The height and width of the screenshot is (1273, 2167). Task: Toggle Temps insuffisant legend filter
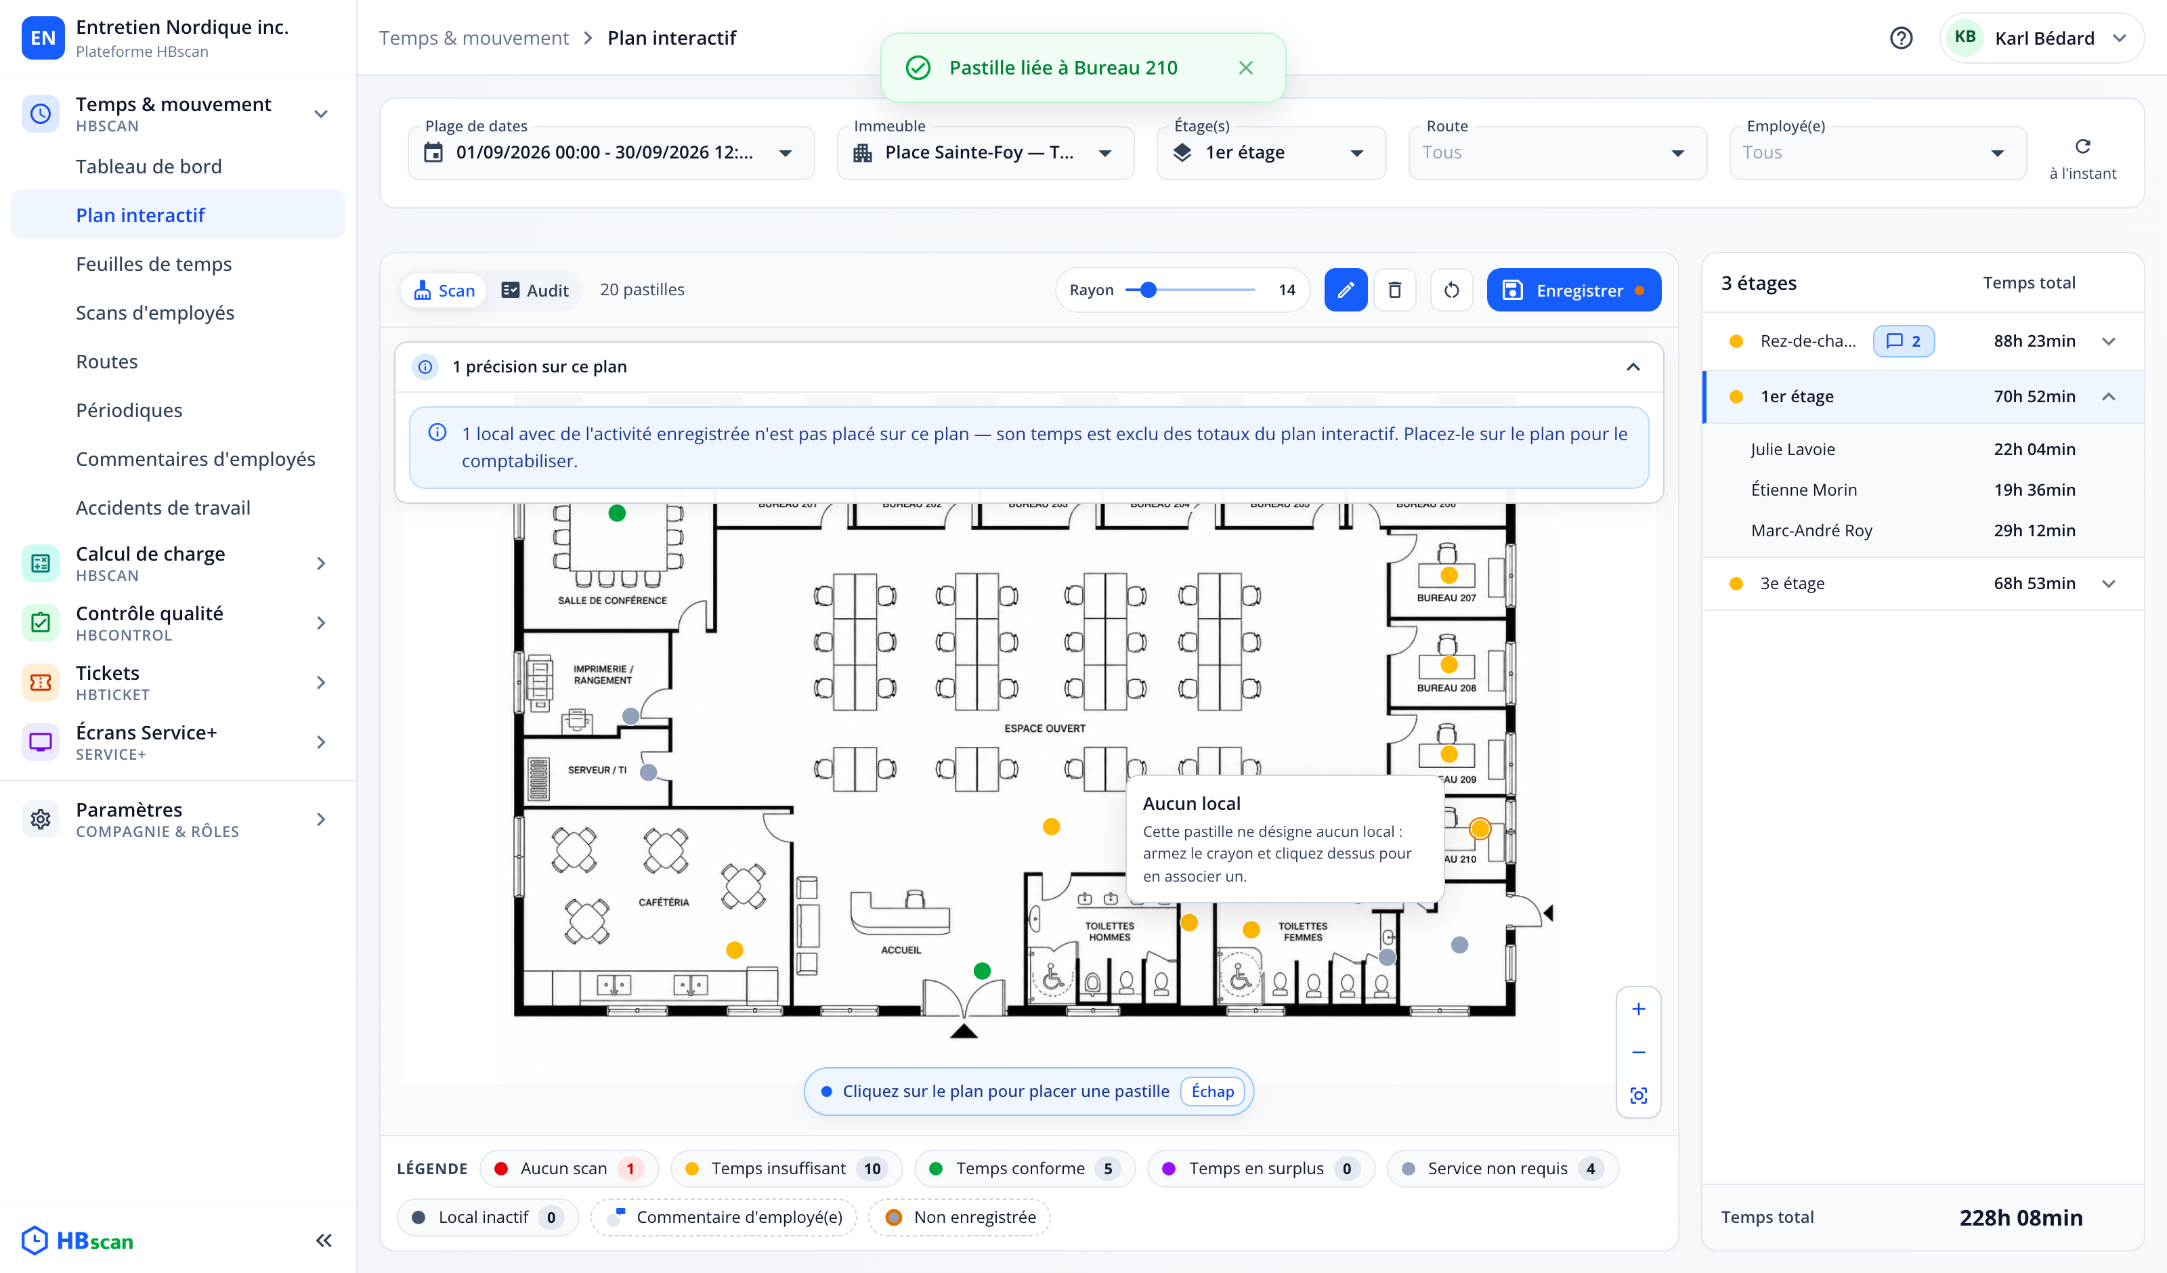(x=786, y=1169)
